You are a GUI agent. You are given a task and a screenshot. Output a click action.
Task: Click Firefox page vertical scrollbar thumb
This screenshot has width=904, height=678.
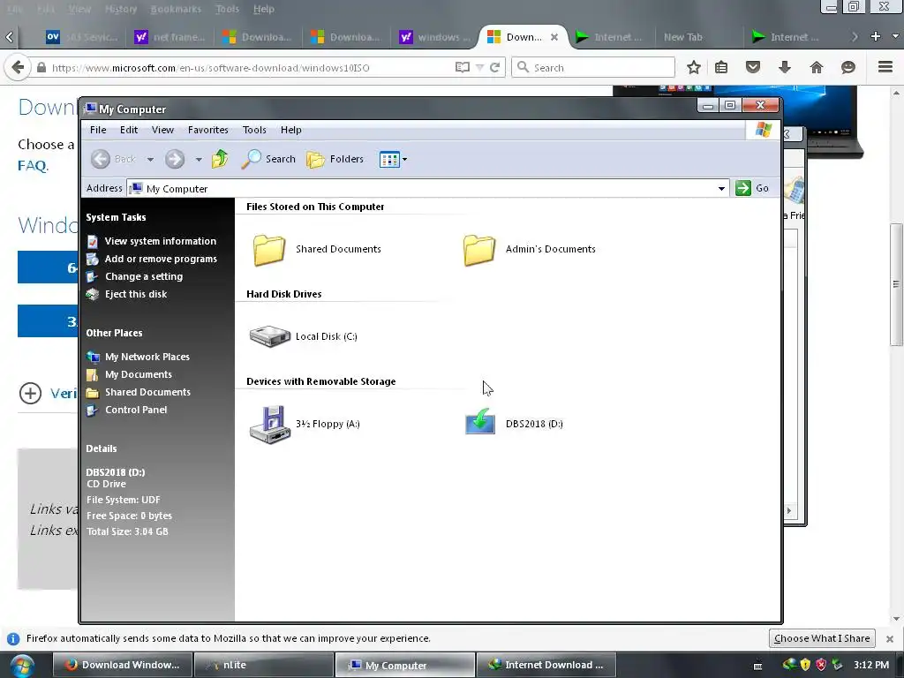coord(896,284)
